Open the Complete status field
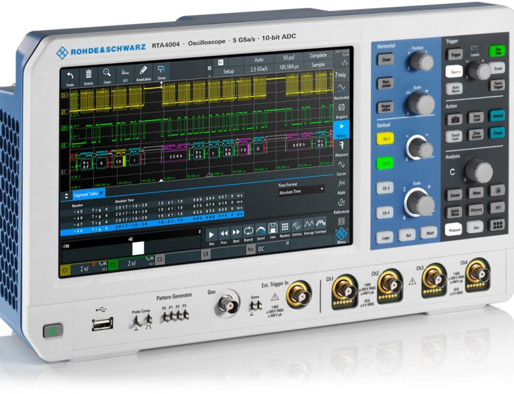The height and width of the screenshot is (394, 514). pos(318,55)
